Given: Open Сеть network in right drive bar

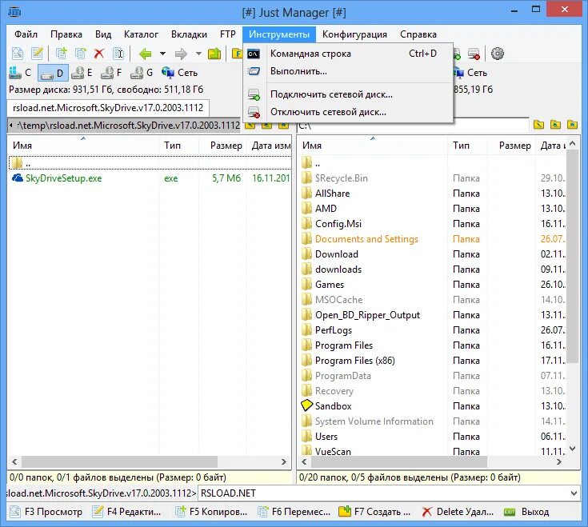Looking at the screenshot, I should [470, 73].
